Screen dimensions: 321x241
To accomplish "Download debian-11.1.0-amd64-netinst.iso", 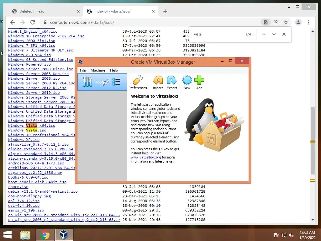I will 43,191.
